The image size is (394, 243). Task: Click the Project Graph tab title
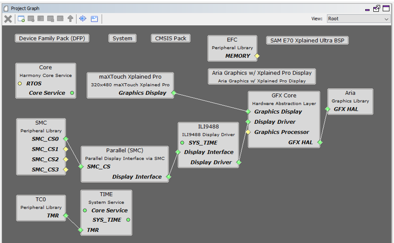[x=25, y=8]
